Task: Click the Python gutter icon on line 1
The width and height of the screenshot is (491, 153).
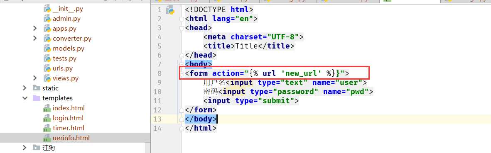Action: 170,10
